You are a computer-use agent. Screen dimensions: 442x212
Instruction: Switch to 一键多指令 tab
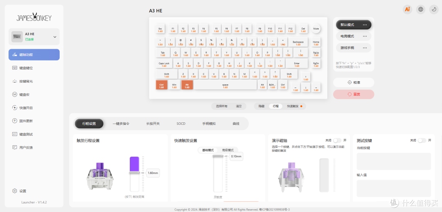click(x=121, y=124)
